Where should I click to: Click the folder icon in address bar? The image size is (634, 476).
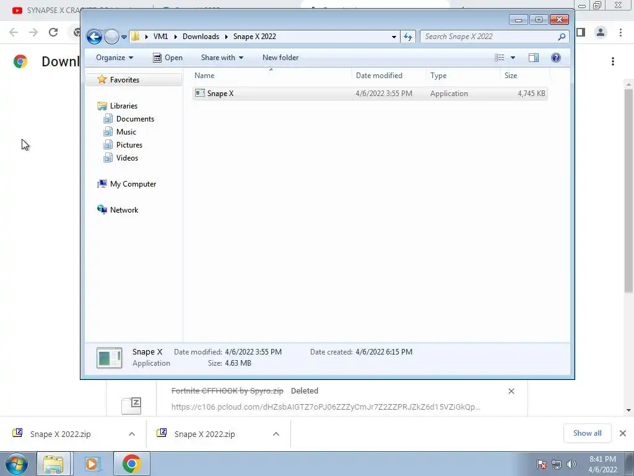[x=136, y=37]
